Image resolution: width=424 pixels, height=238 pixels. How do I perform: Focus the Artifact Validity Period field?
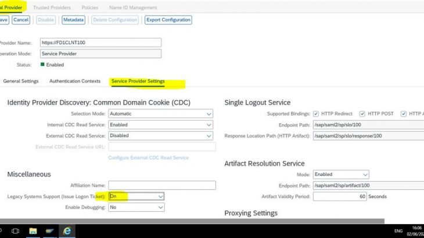340,196
